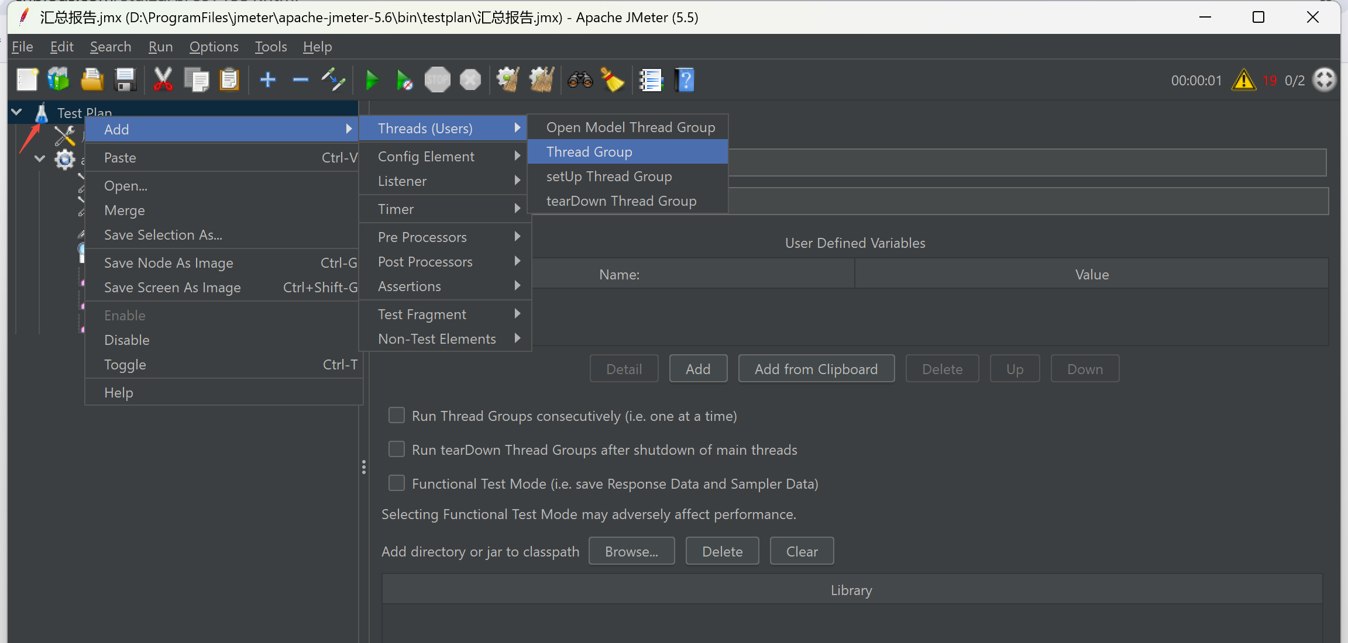Viewport: 1348px width, 643px height.
Task: Expand the Listener submenu
Action: pyautogui.click(x=445, y=181)
